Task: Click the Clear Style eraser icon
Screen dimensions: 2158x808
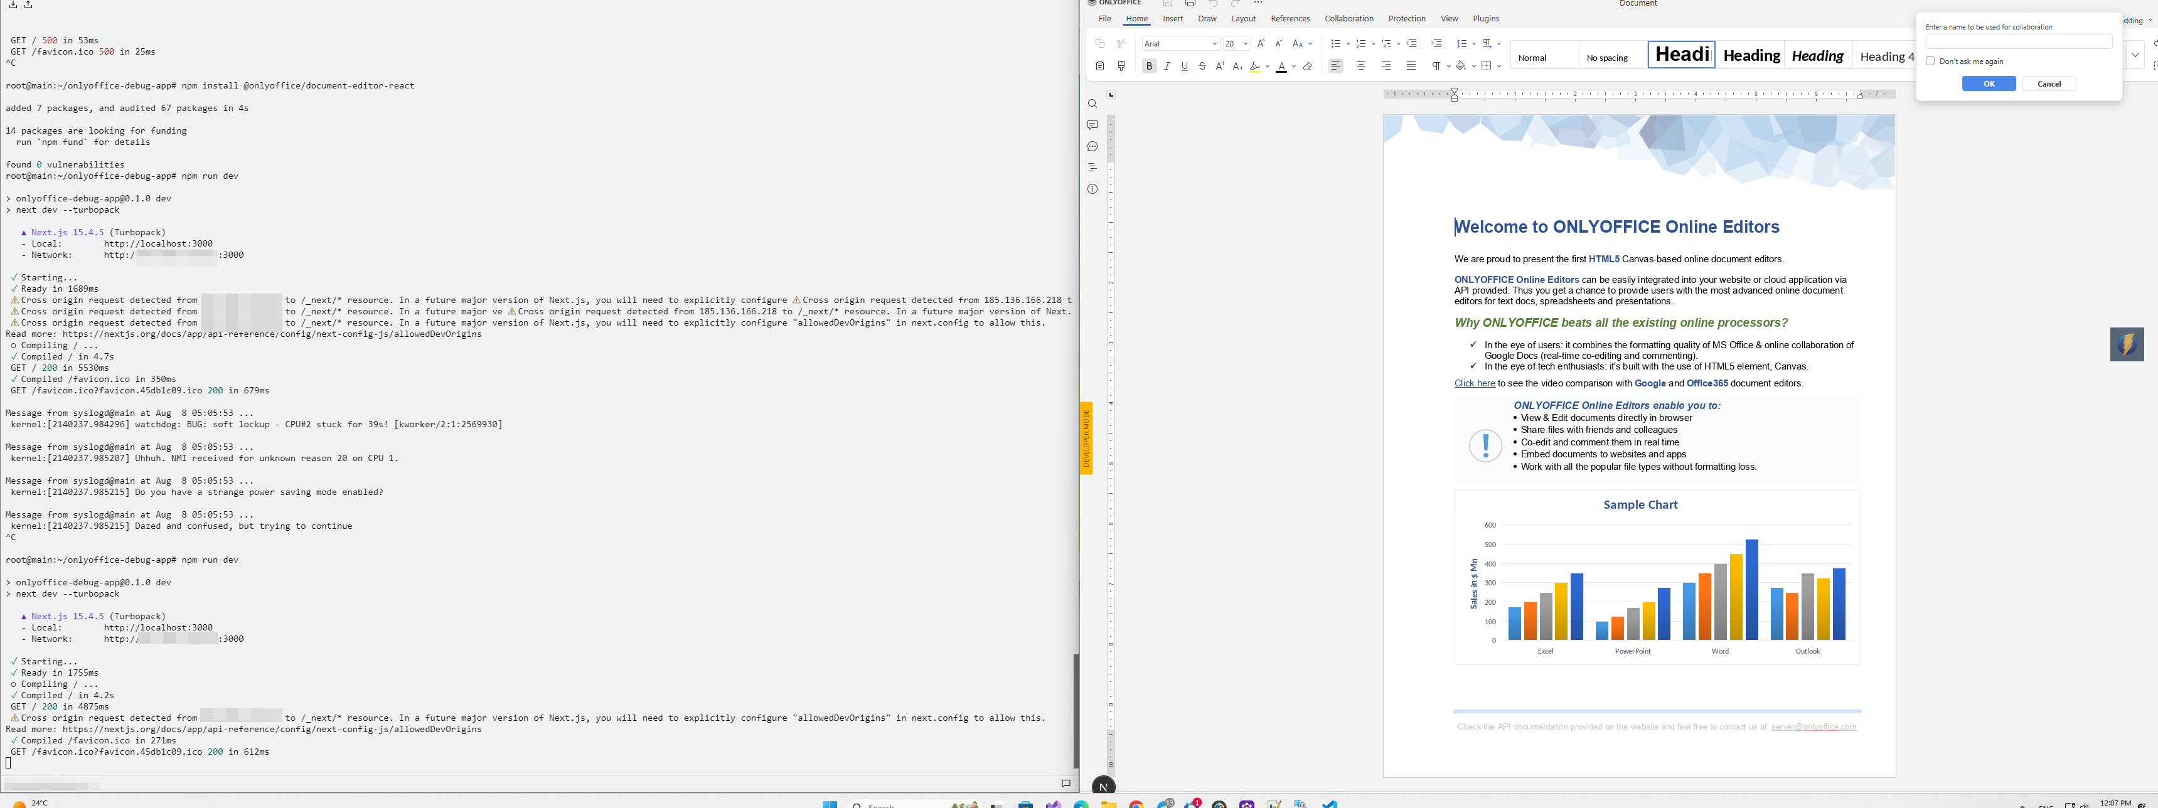Action: point(1308,66)
